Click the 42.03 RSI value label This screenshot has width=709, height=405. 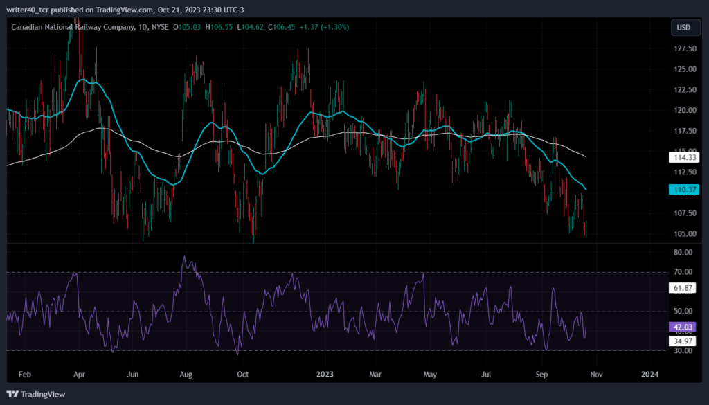682,327
